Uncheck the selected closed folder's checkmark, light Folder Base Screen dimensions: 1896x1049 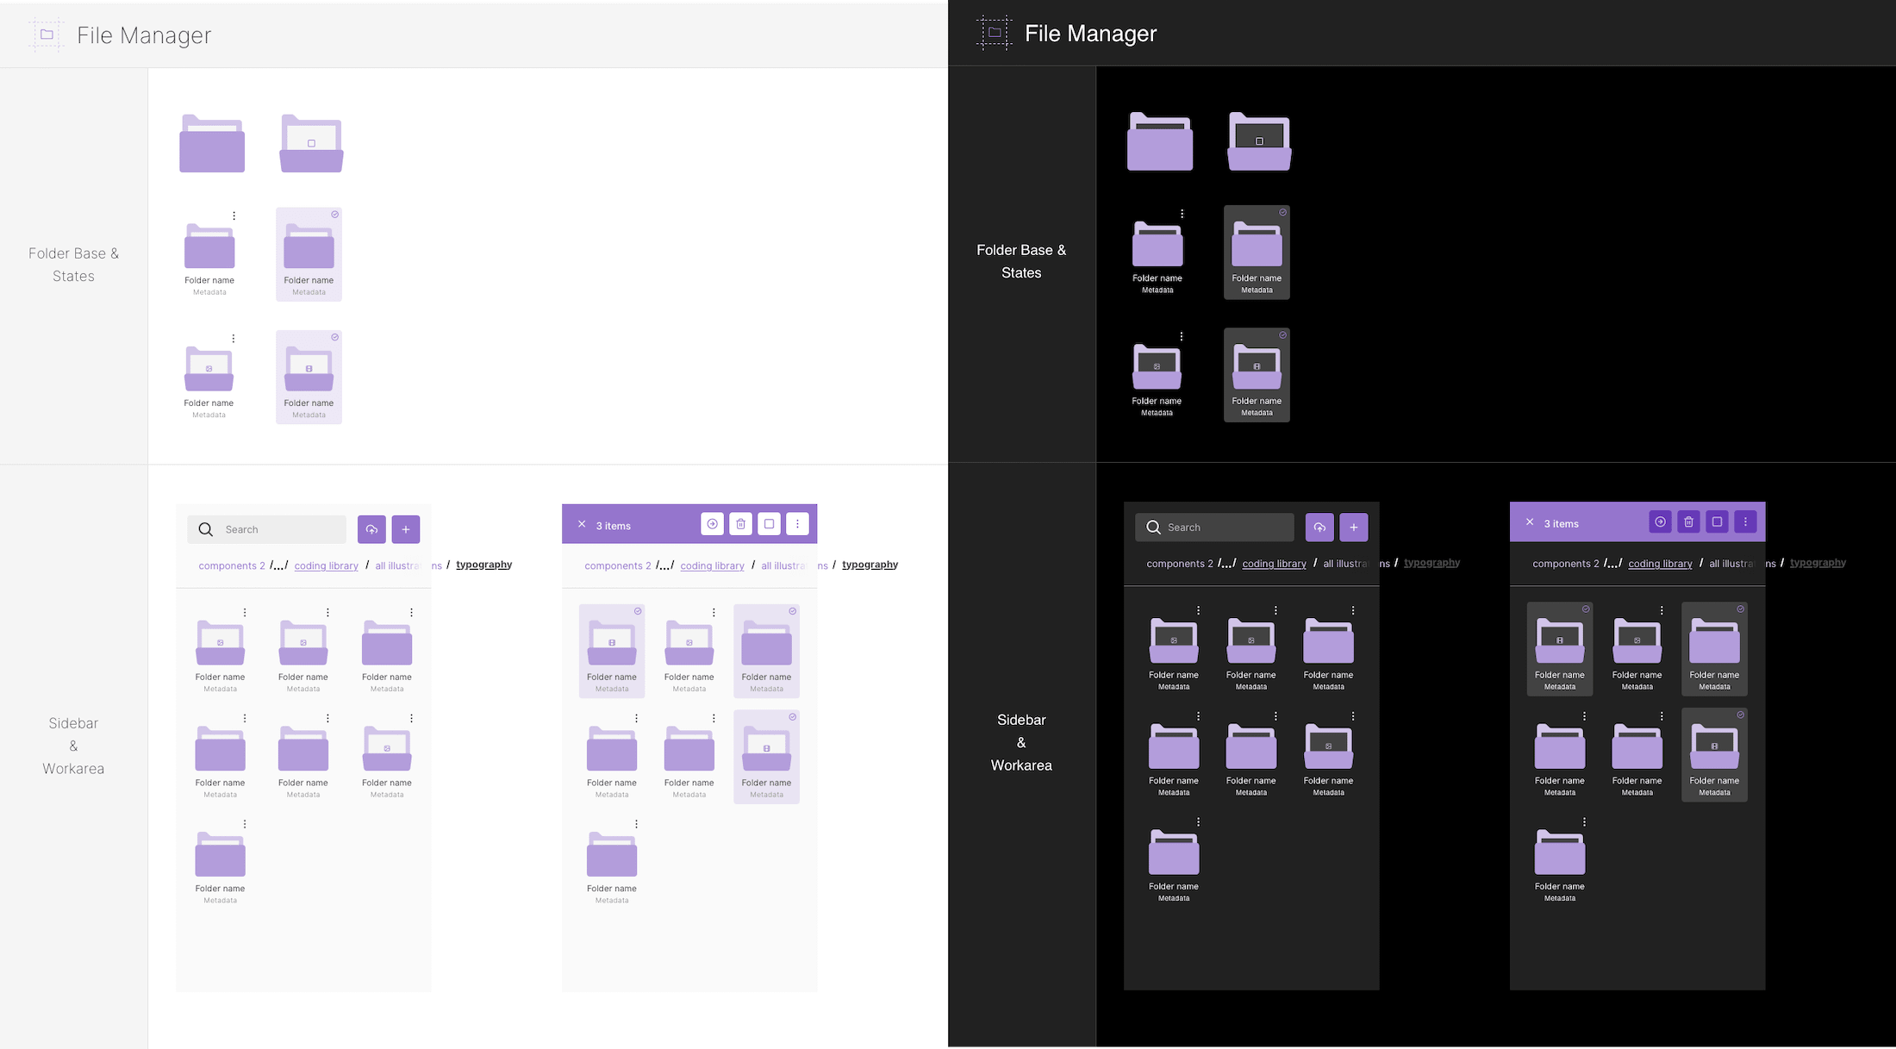click(335, 214)
